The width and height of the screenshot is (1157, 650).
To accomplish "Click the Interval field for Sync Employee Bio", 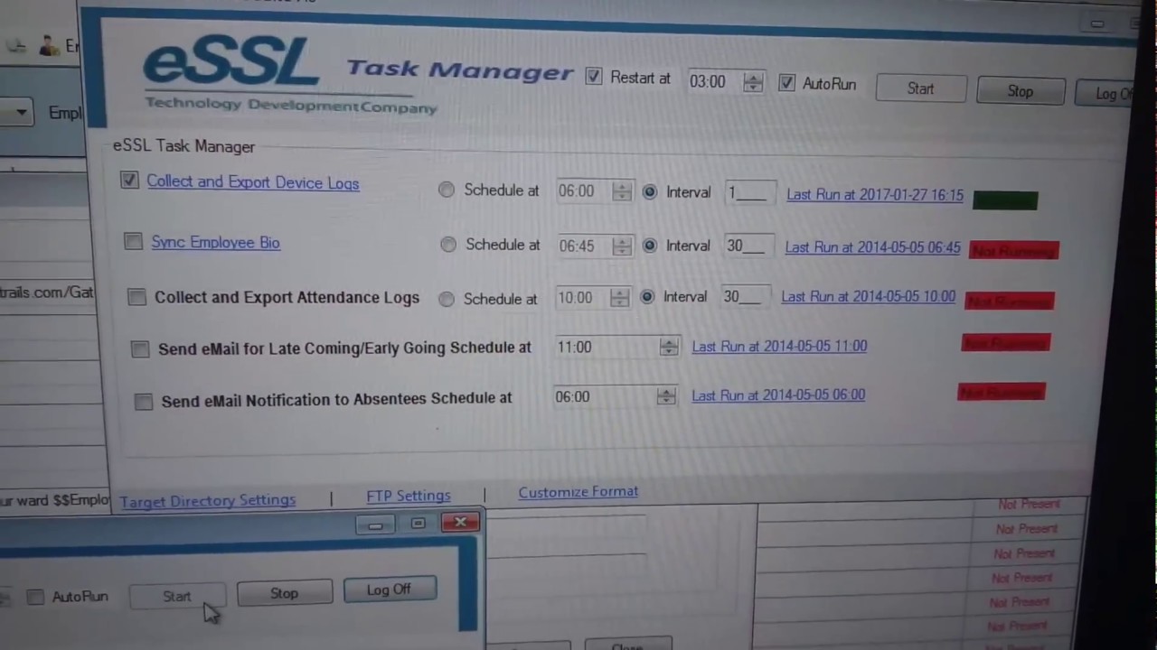I will coord(748,246).
